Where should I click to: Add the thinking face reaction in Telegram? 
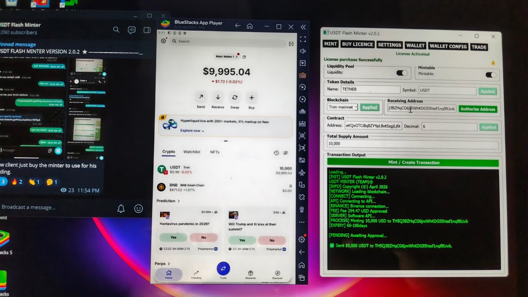click(52, 181)
